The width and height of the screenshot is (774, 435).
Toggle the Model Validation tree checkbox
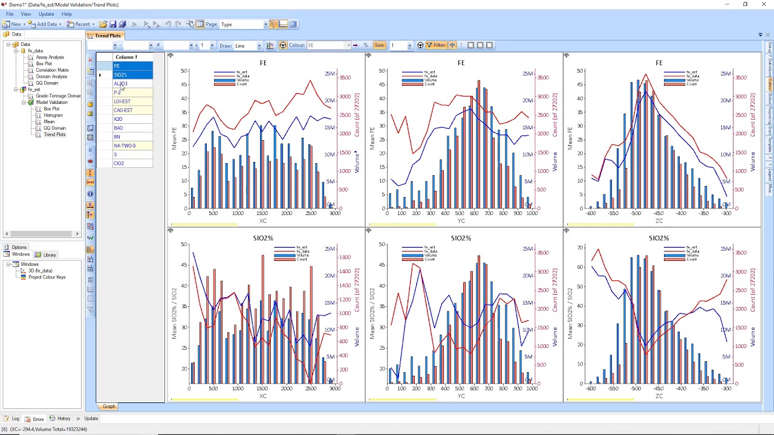click(31, 102)
